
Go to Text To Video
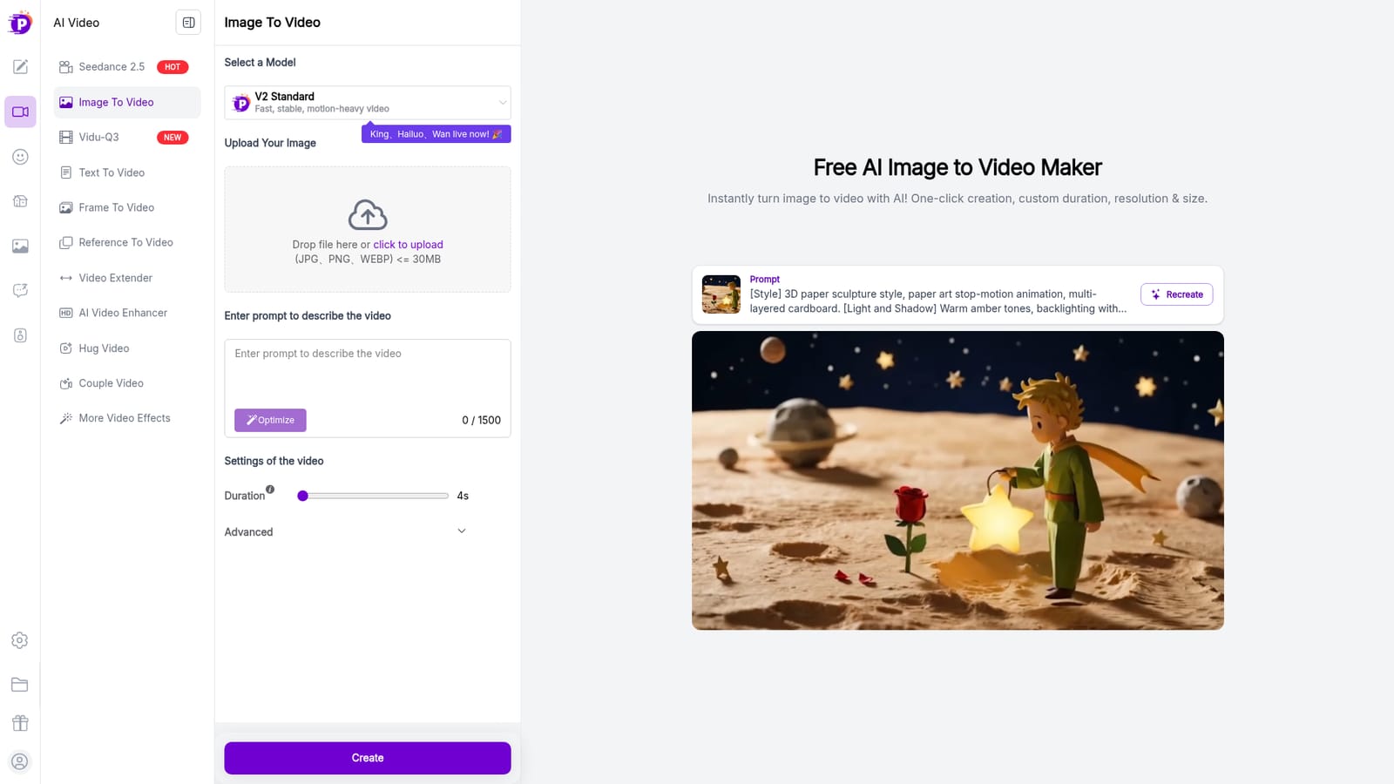[127, 172]
